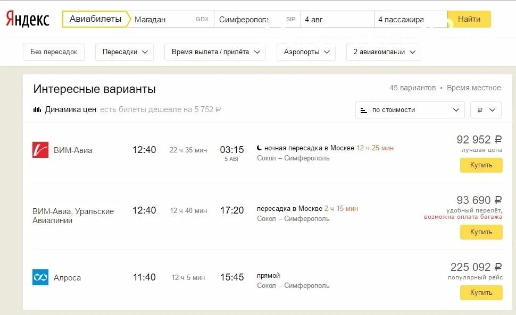Open the Yandex logo homepage
Viewport: 516px width, 315px height.
click(28, 19)
